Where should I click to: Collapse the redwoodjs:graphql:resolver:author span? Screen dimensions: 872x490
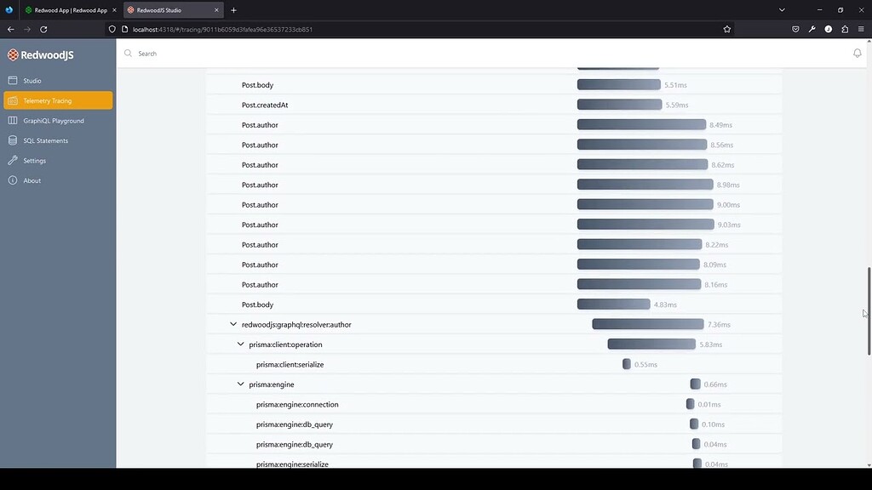233,324
